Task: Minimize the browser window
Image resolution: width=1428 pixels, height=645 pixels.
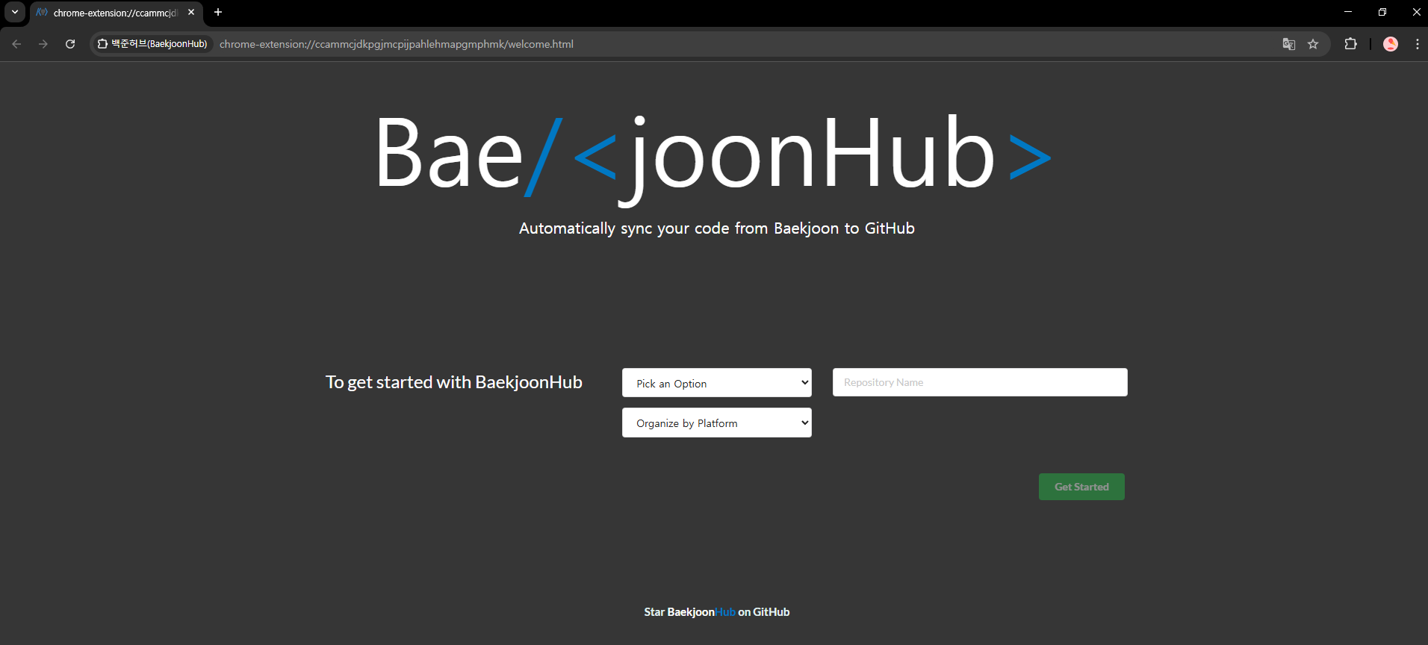Action: point(1348,12)
